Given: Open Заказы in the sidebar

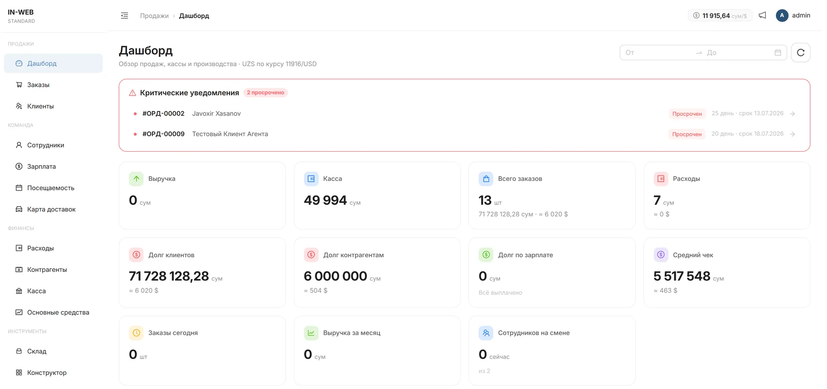Looking at the screenshot, I should tap(53, 85).
